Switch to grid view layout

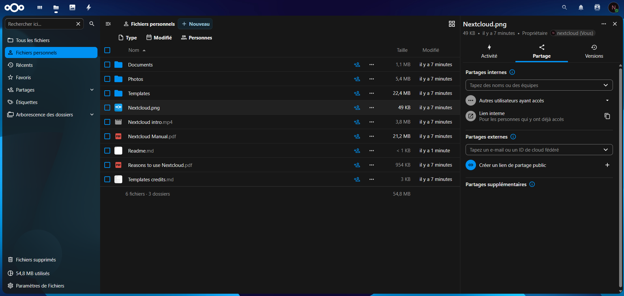point(452,24)
